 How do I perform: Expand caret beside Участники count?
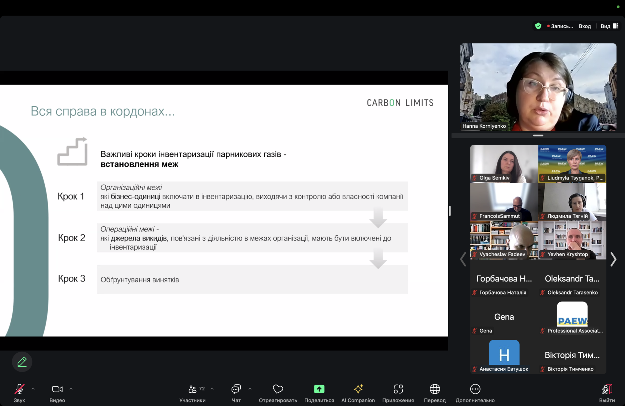tap(212, 389)
